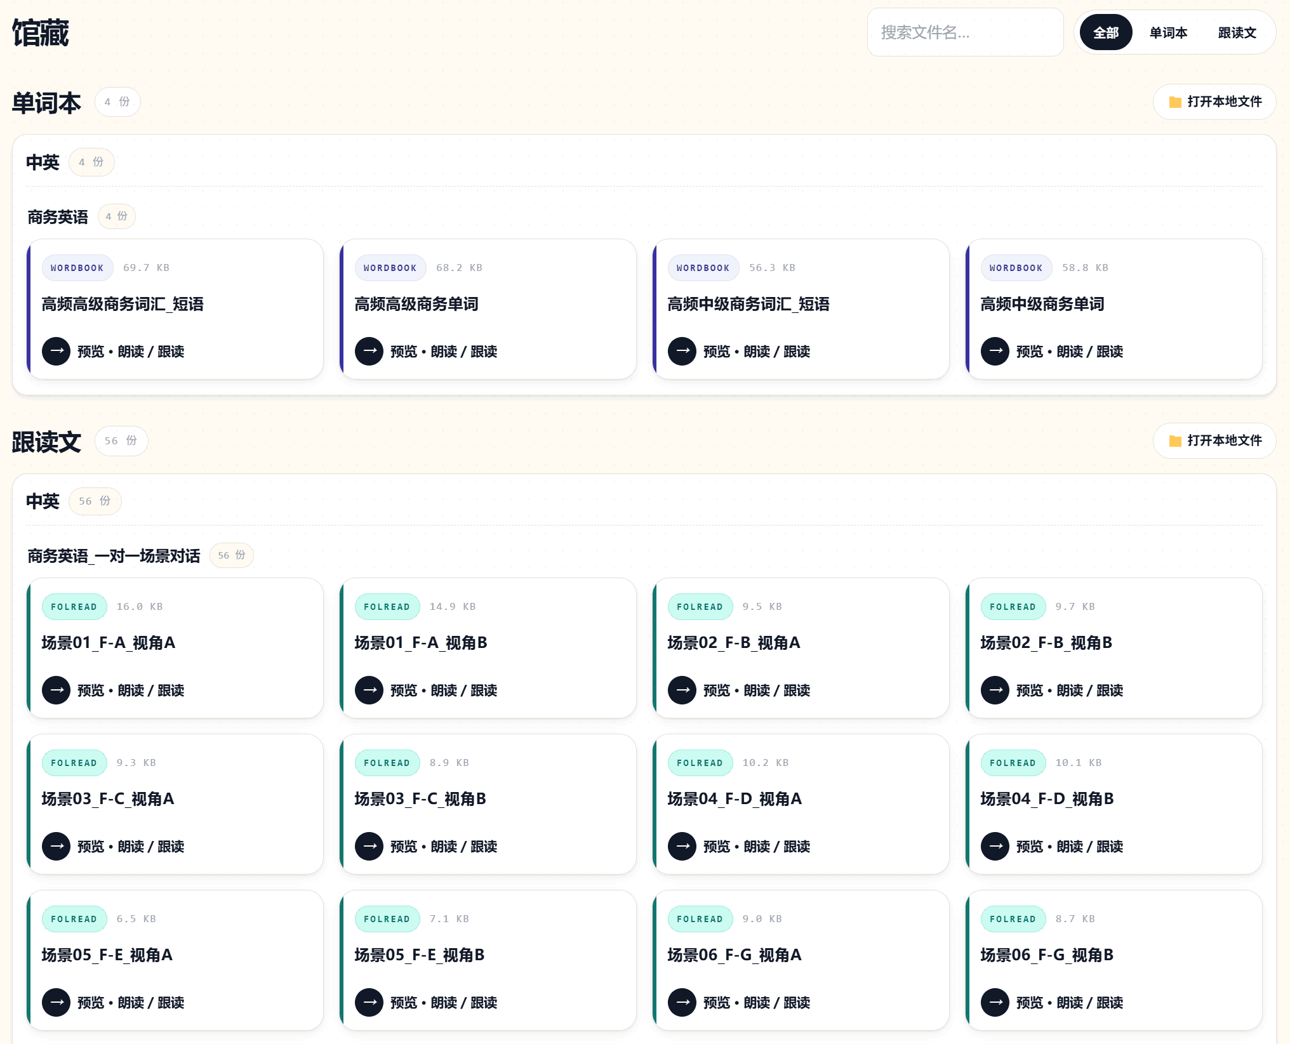The image size is (1290, 1044).
Task: Click the 商务英语 group heading
Action: pyautogui.click(x=58, y=217)
